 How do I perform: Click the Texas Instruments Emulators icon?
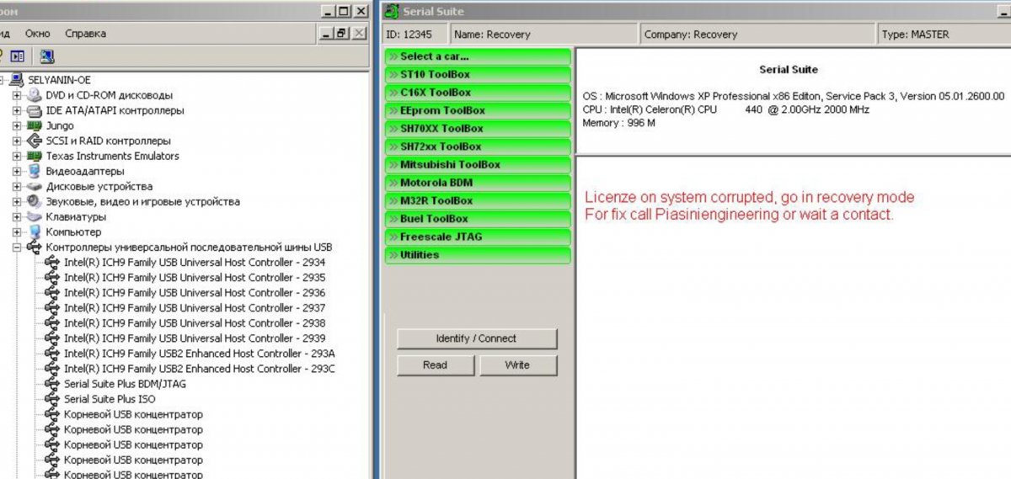pos(35,156)
